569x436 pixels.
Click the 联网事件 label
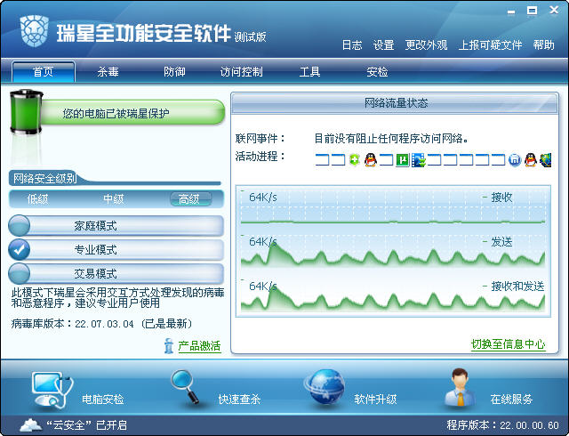tap(260, 138)
